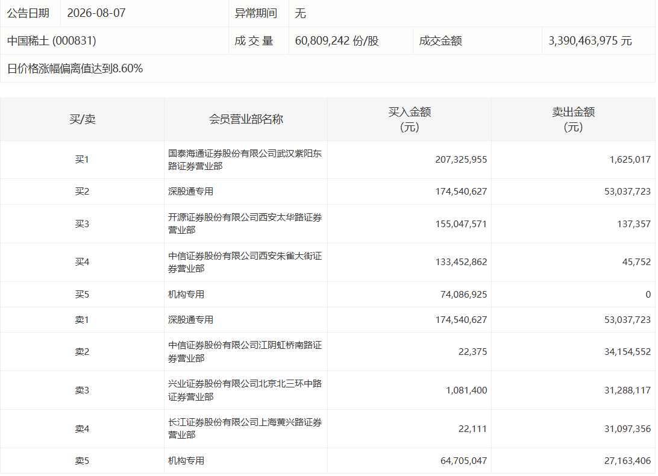Click 机构专用 in the 卖5 row

click(x=186, y=461)
